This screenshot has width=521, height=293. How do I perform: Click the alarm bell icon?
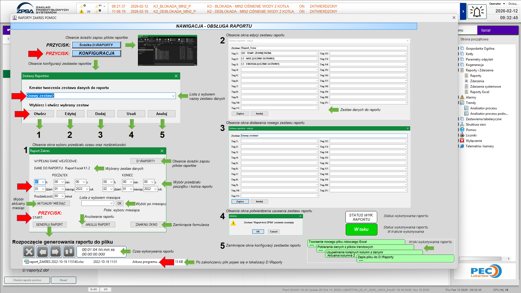coord(477,12)
